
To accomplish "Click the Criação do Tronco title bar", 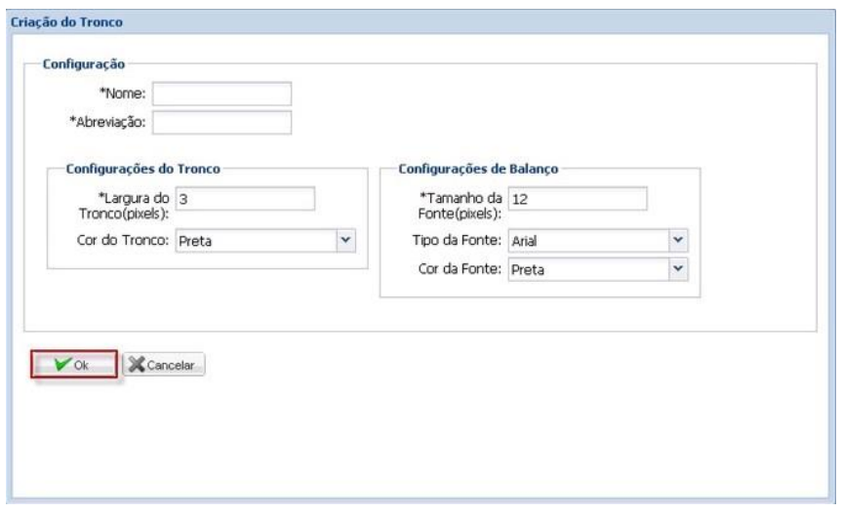I will click(x=69, y=20).
